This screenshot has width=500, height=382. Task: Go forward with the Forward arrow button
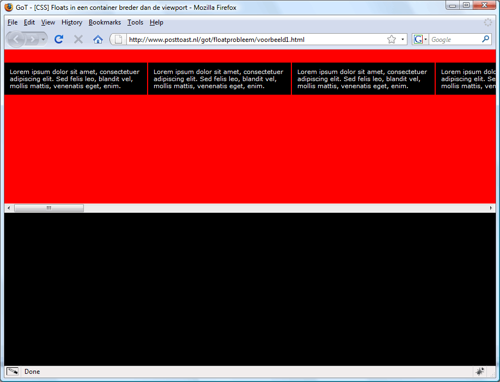point(32,40)
